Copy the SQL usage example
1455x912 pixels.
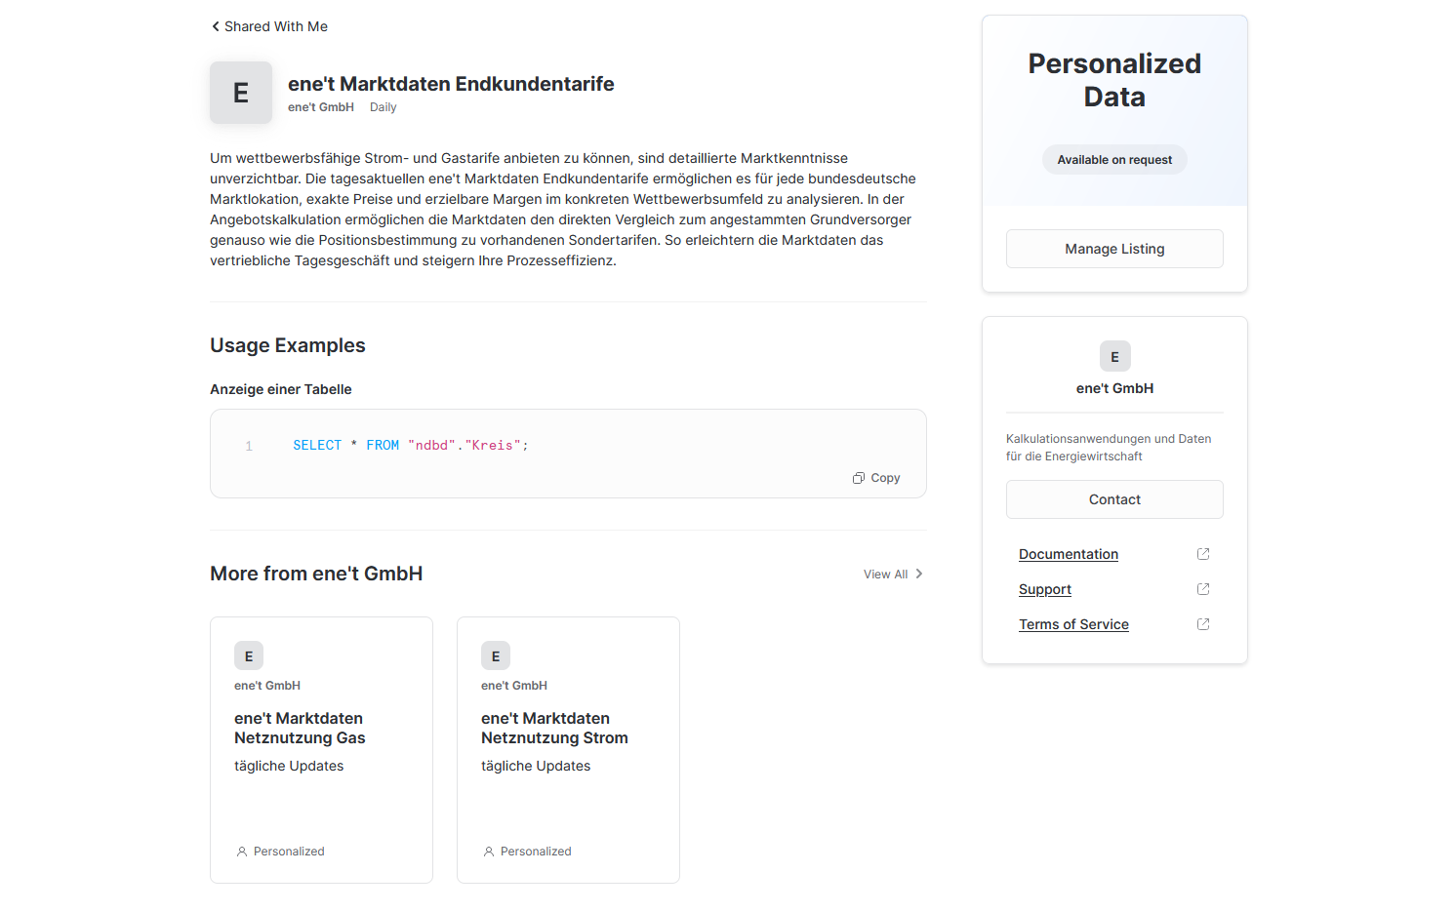point(876,478)
